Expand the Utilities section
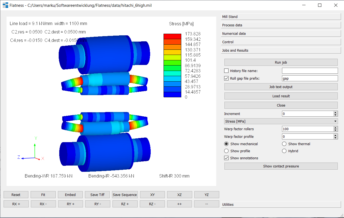 281,204
